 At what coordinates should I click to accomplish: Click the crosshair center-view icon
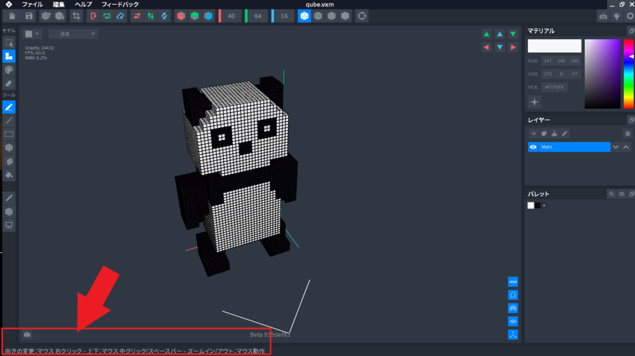(362, 16)
